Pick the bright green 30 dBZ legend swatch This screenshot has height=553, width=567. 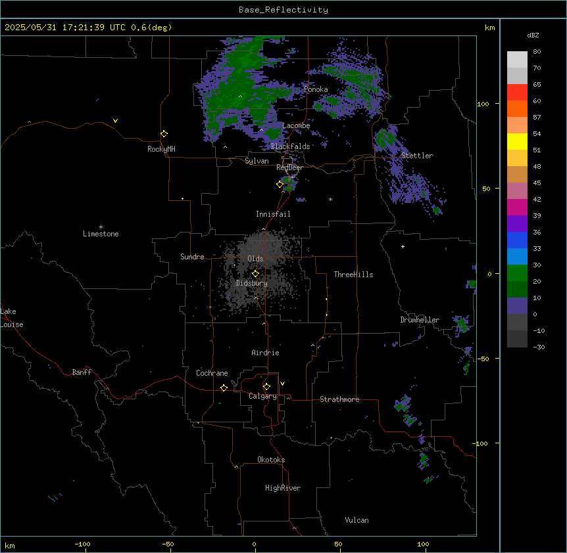517,273
